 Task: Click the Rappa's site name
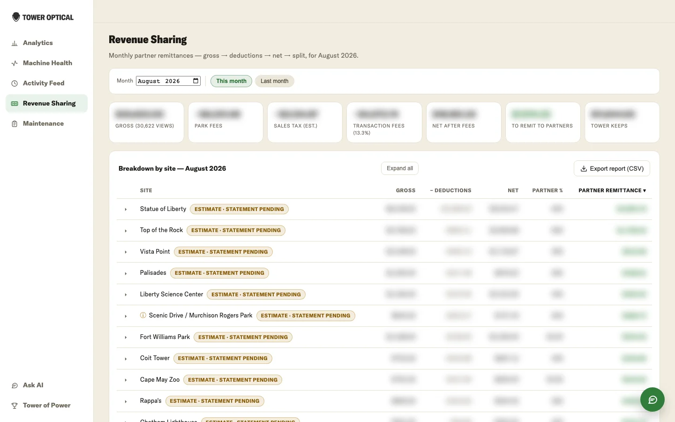click(x=150, y=401)
